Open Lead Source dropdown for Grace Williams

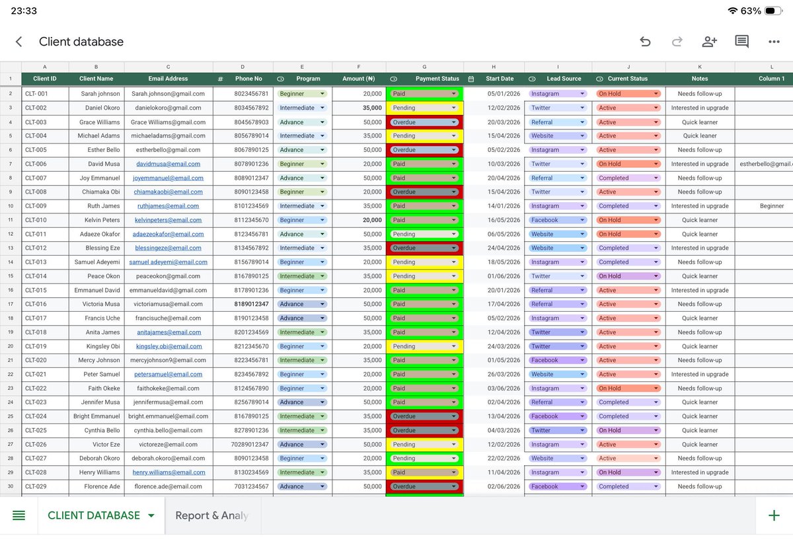(582, 122)
